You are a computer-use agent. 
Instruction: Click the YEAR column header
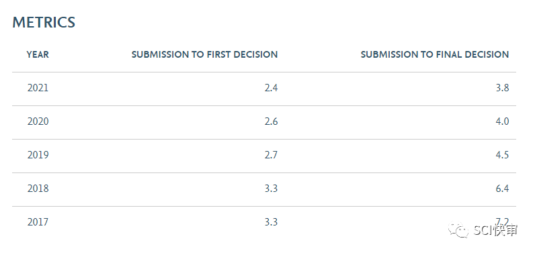tap(38, 54)
